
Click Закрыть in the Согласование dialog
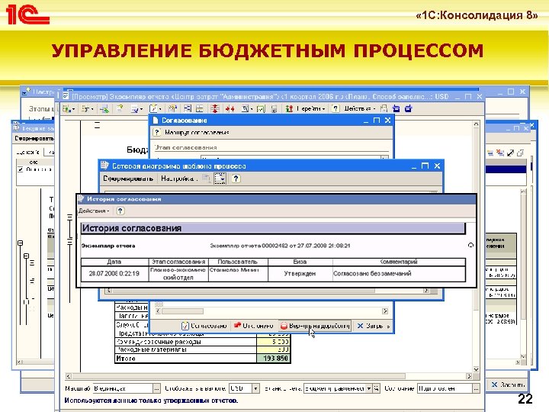pyautogui.click(x=373, y=326)
